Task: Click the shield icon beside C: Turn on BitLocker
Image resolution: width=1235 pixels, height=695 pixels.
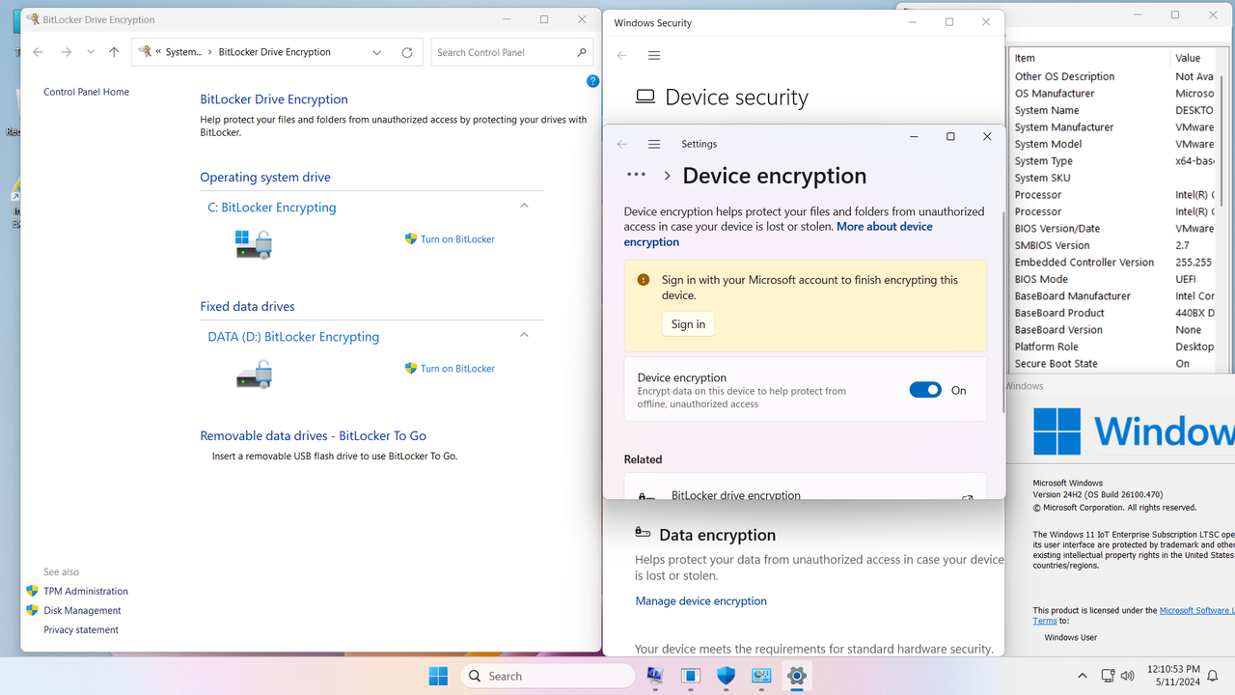Action: coord(411,238)
